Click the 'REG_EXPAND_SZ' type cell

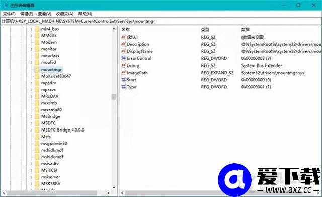click(x=217, y=73)
